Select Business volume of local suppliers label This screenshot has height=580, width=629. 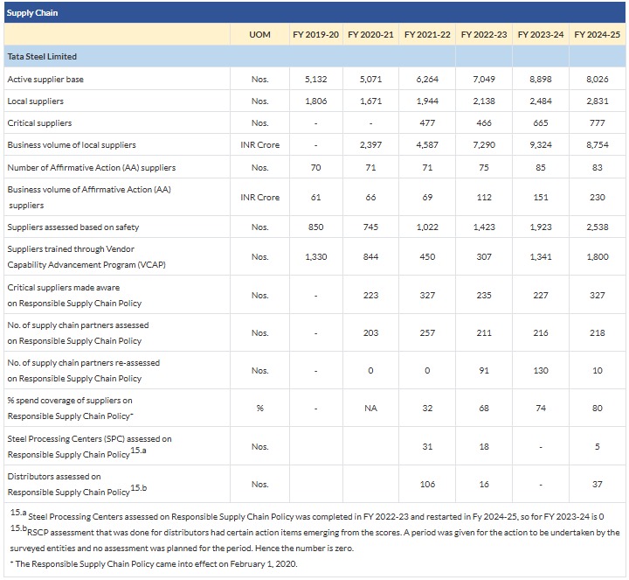[72, 145]
